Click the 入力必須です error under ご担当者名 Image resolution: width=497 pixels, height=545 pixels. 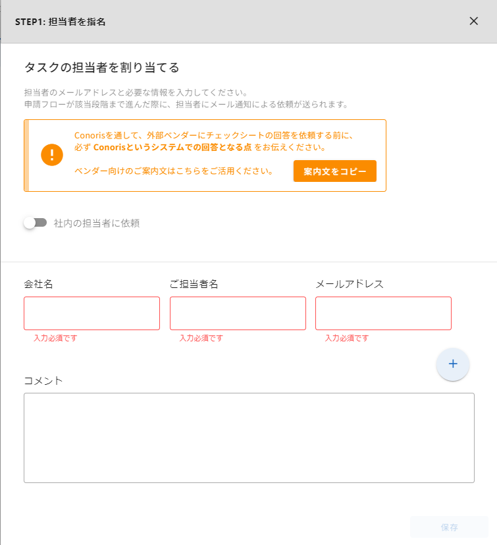pos(201,338)
